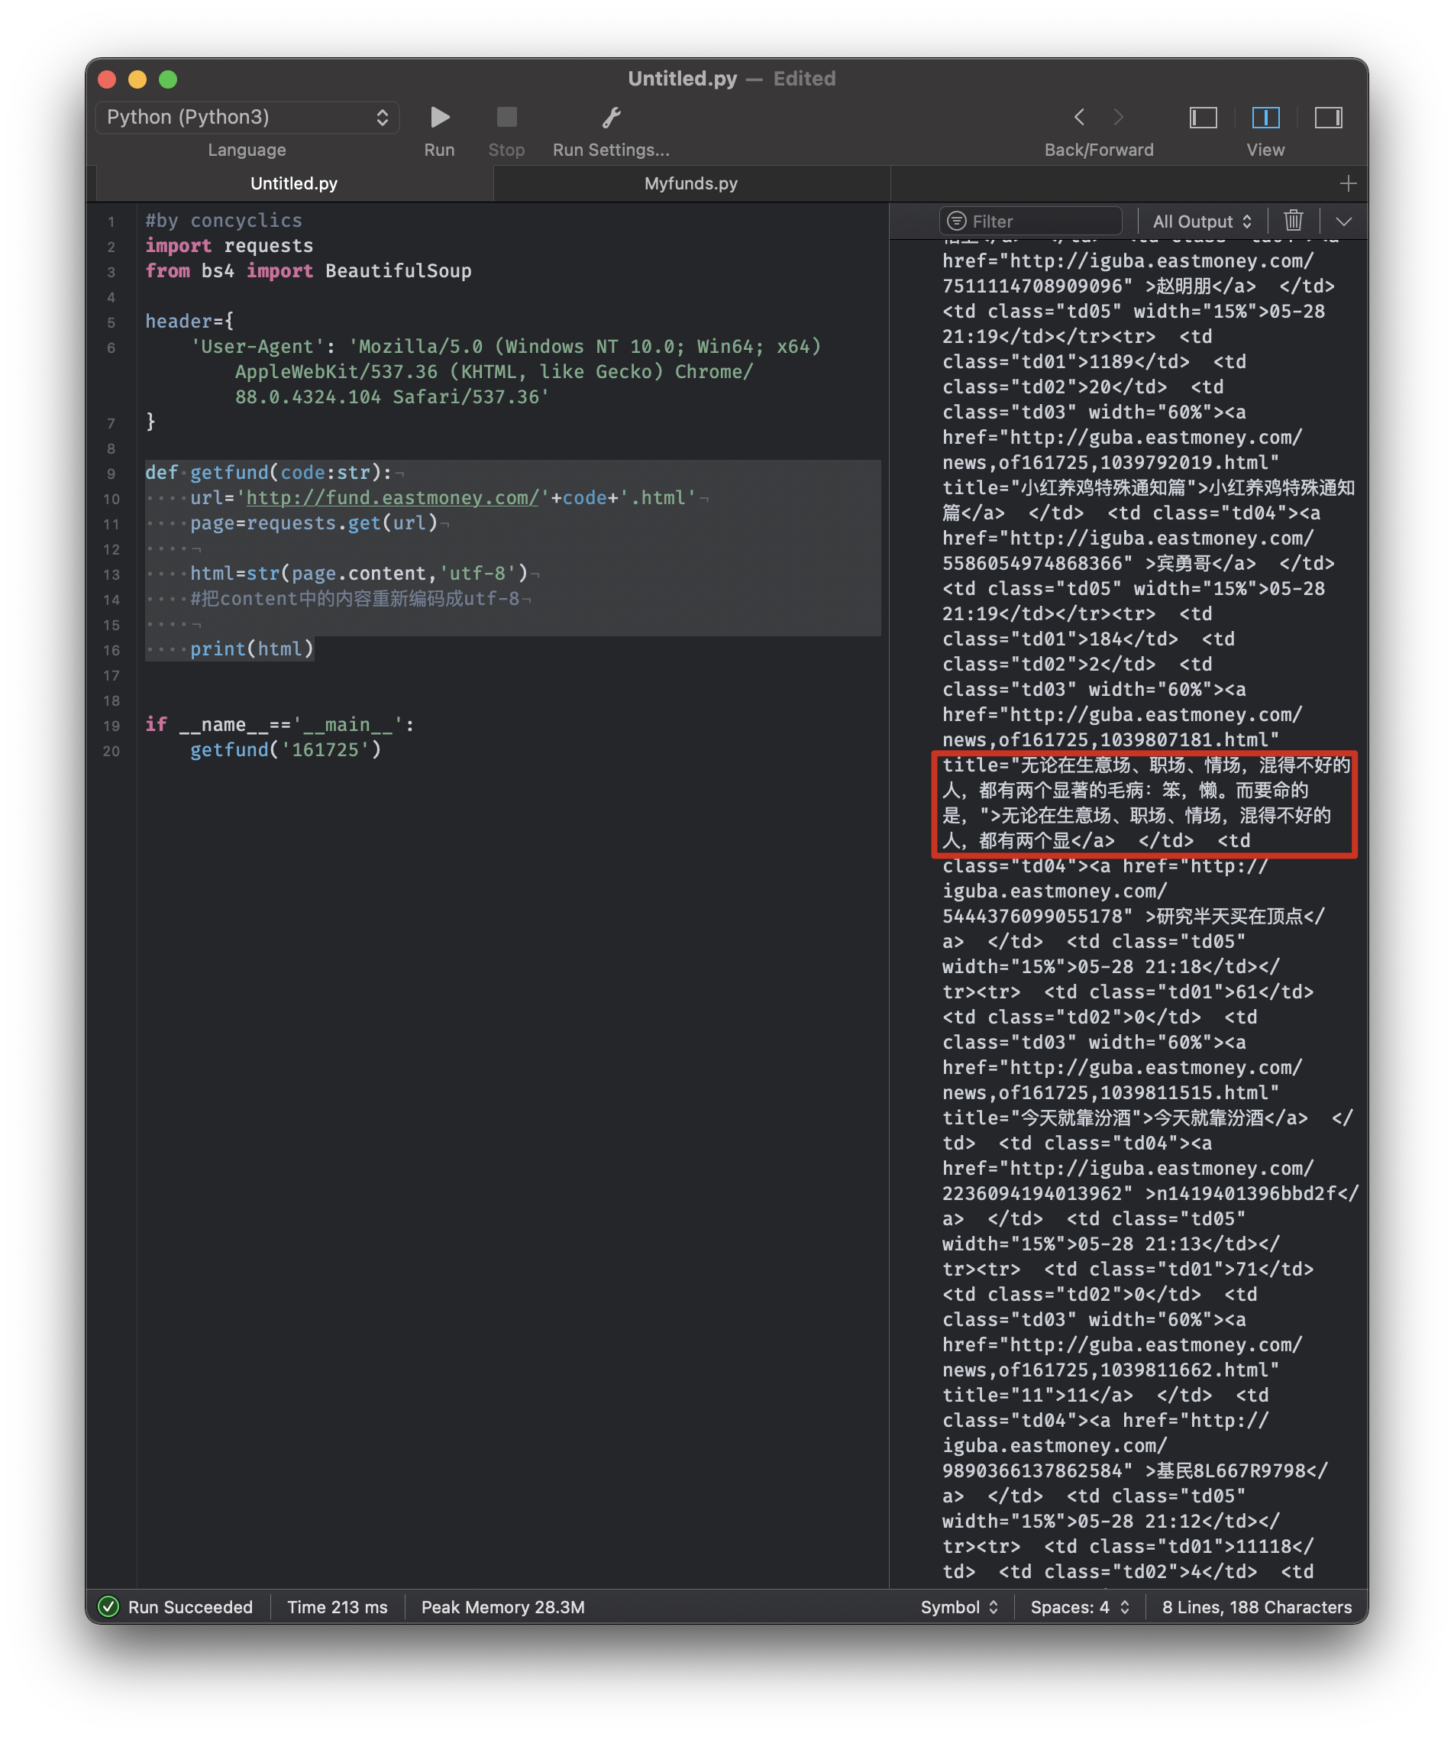1454x1737 pixels.
Task: Click the fund.eastmoney.com URL in code
Action: [392, 498]
